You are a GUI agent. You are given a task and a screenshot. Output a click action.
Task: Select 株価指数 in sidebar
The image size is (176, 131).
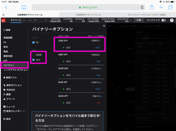tap(8, 38)
